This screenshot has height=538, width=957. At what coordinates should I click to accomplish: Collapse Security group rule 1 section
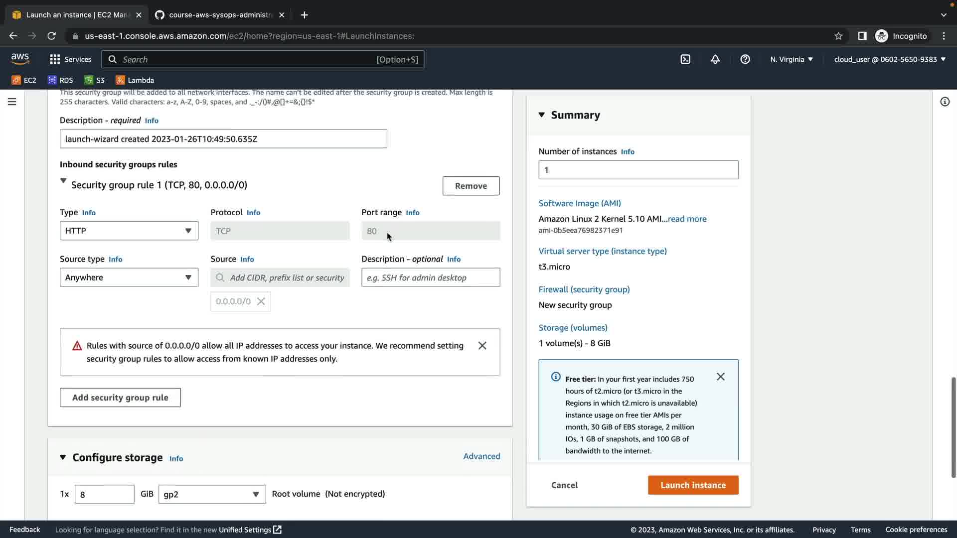[x=63, y=181]
